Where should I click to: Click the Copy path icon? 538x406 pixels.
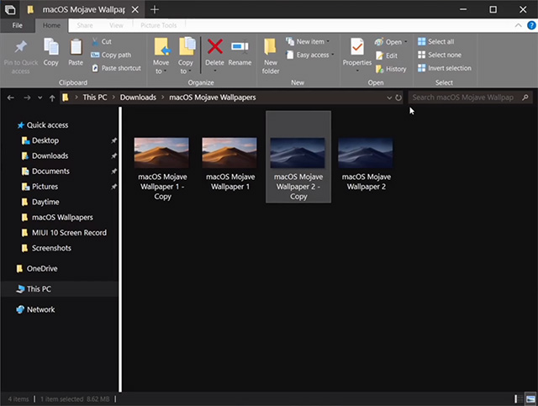coord(95,55)
